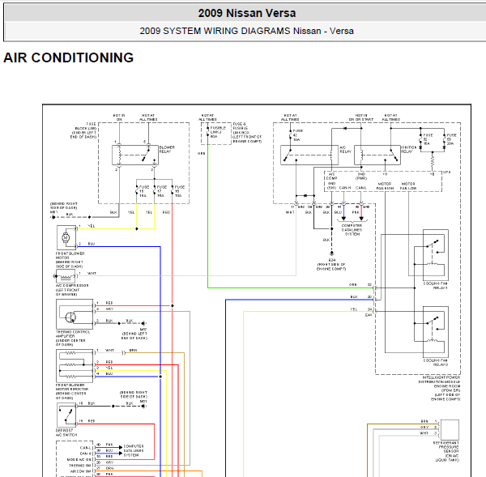Click the "FUSE 17" label in fuse block

161,191
